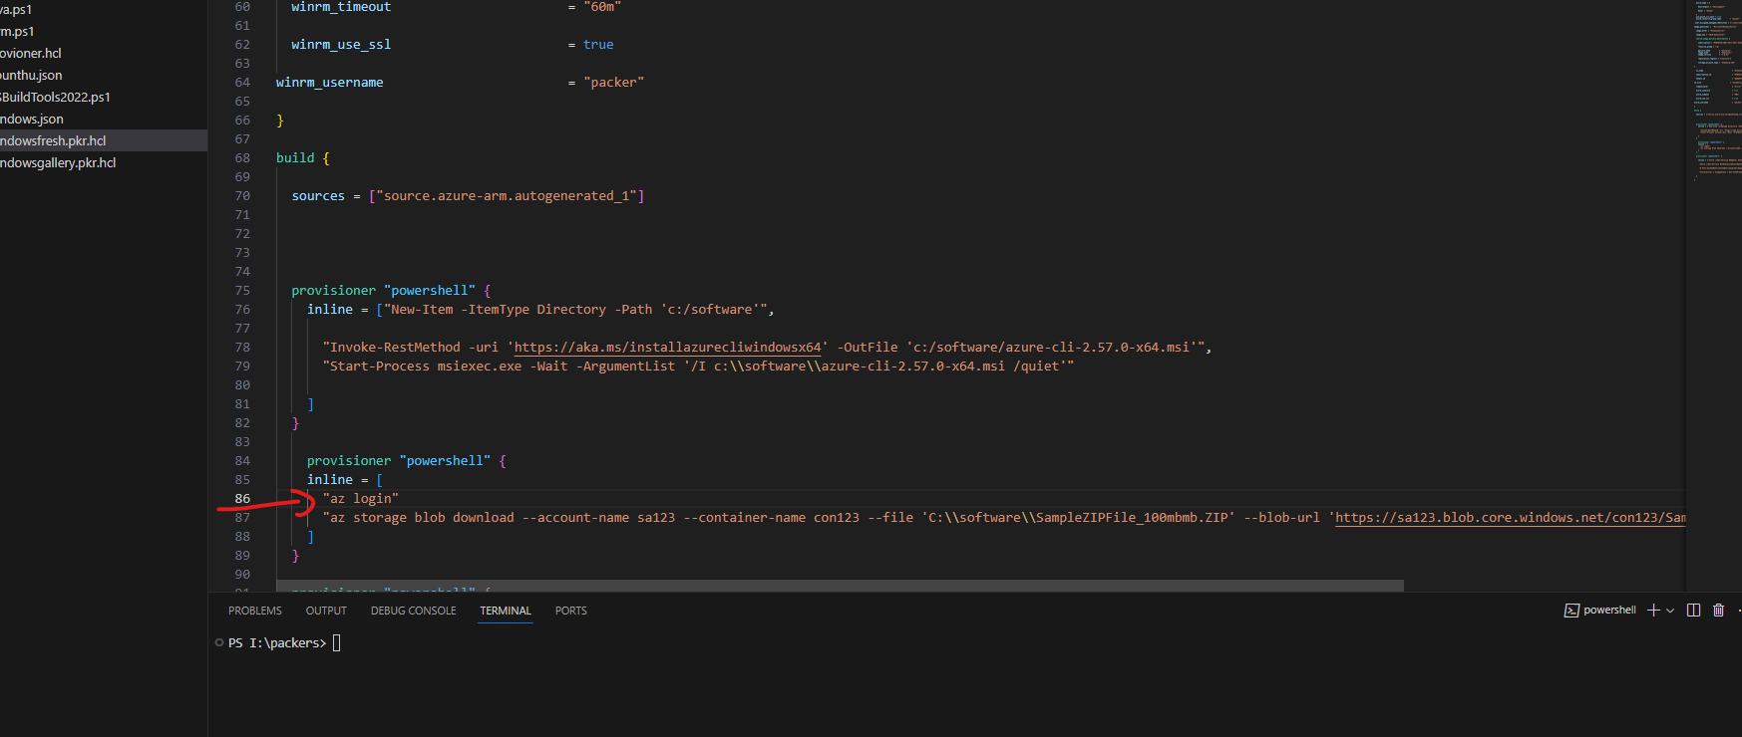
Task: Open the DEBUG CONSOLE tab
Action: pos(414,611)
